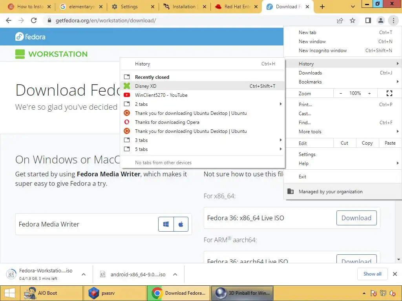Close the How to Insta tab

49,7
